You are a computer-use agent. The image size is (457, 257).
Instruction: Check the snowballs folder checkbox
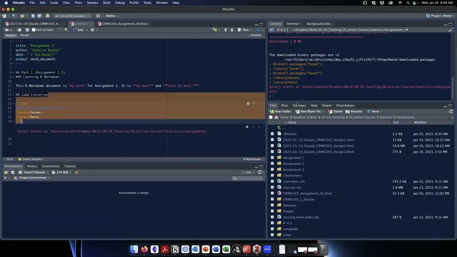(272, 229)
